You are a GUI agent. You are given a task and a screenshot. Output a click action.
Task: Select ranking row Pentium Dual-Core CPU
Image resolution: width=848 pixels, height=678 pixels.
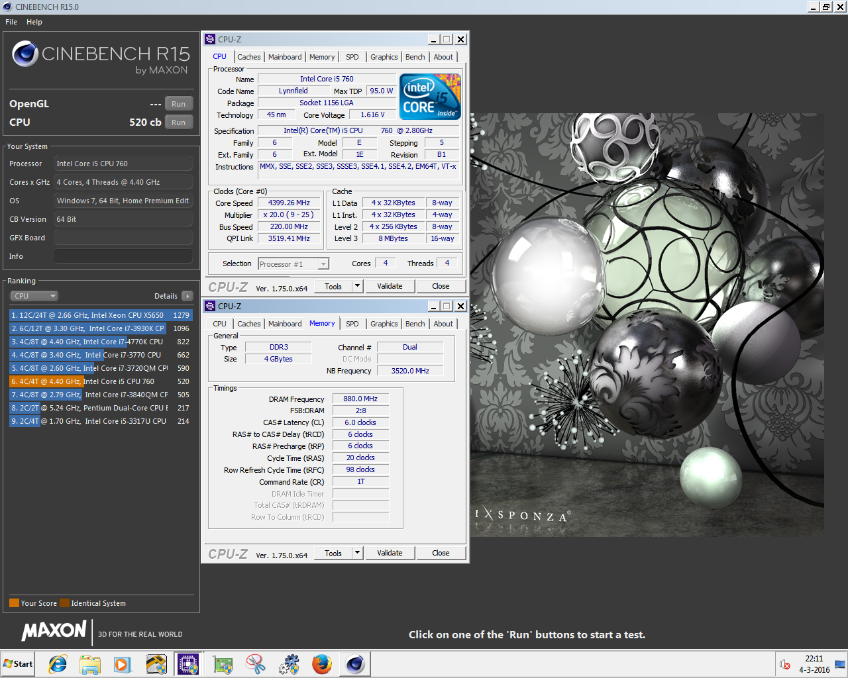(101, 408)
